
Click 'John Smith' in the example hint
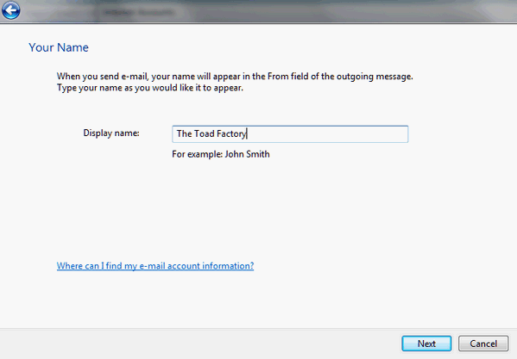click(x=248, y=154)
